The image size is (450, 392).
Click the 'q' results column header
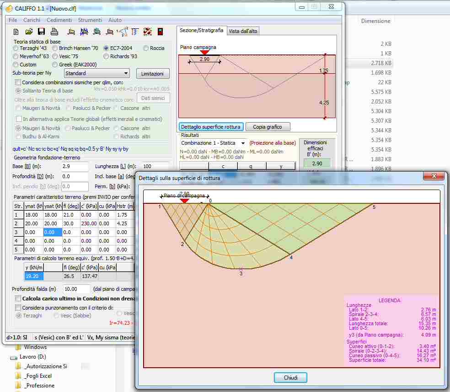252,166
